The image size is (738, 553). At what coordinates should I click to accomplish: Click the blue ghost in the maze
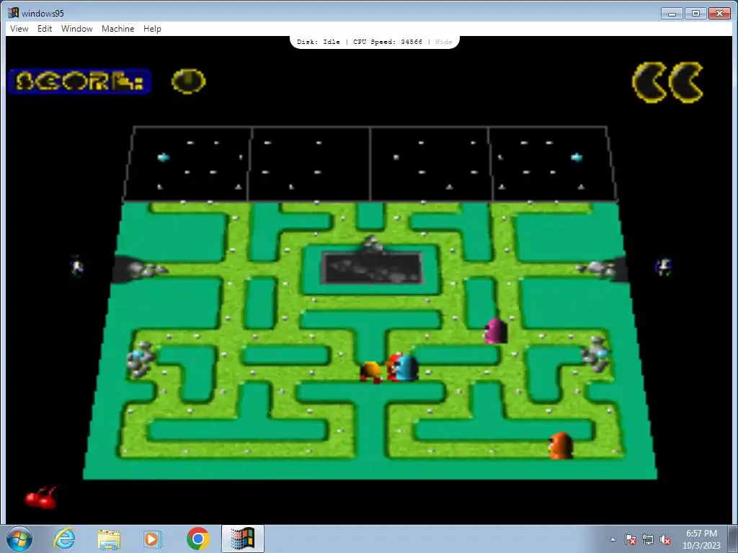coord(406,368)
